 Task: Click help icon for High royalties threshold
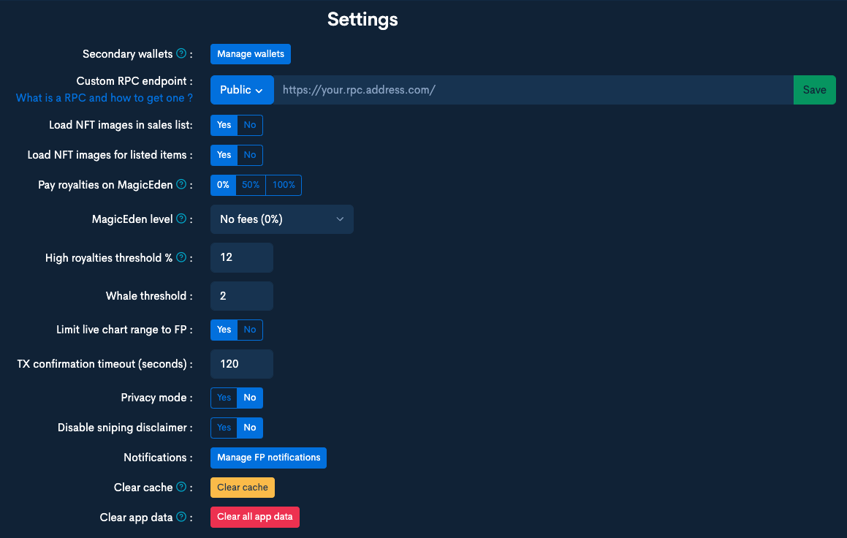(181, 257)
